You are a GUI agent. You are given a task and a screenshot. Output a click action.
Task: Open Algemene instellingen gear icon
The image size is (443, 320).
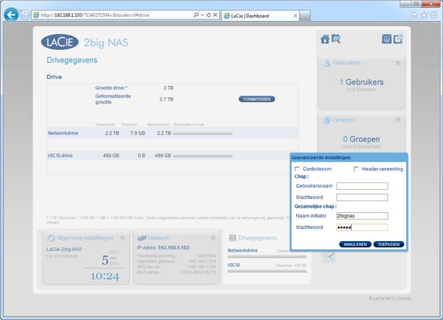click(51, 238)
